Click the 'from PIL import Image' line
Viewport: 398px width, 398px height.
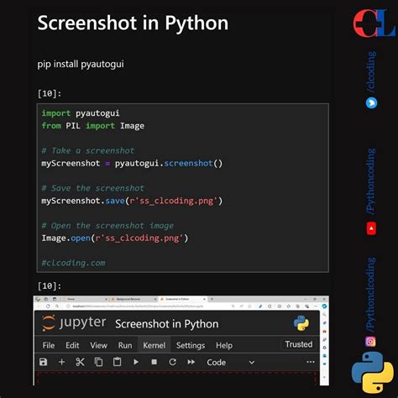coord(93,126)
